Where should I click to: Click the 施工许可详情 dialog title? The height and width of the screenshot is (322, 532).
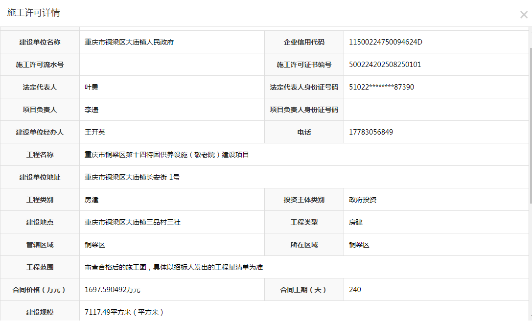[x=33, y=13]
